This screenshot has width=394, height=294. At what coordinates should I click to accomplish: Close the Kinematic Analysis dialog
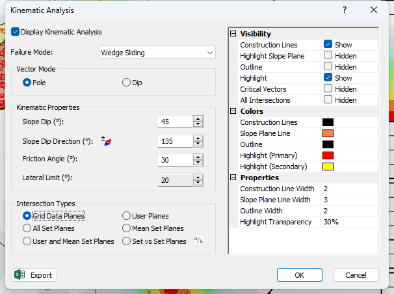pyautogui.click(x=374, y=10)
